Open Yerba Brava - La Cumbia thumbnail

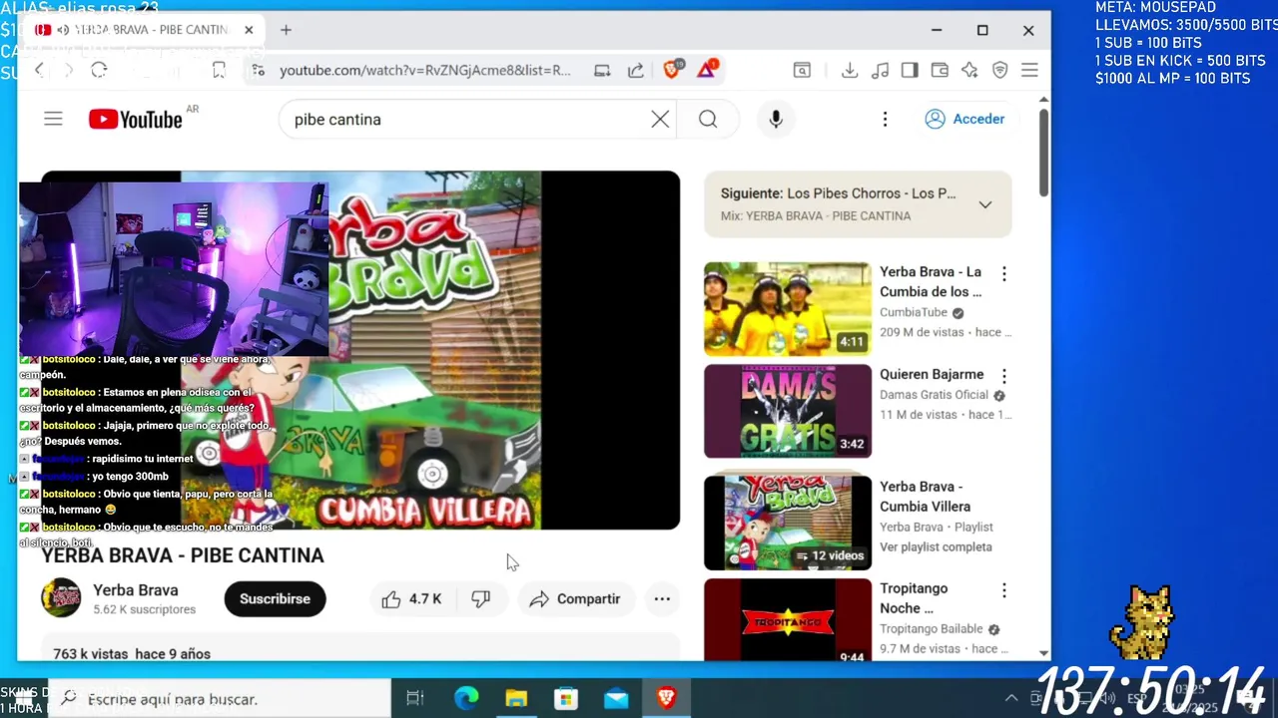click(x=788, y=309)
